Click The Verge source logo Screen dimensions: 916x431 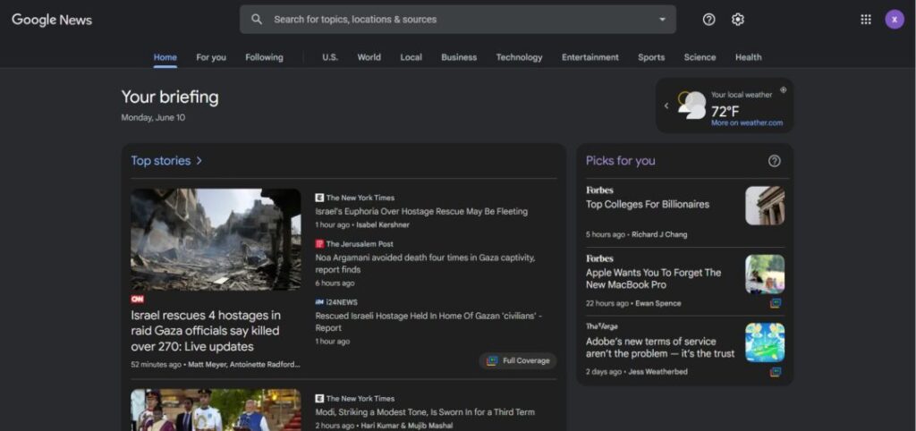tap(601, 326)
